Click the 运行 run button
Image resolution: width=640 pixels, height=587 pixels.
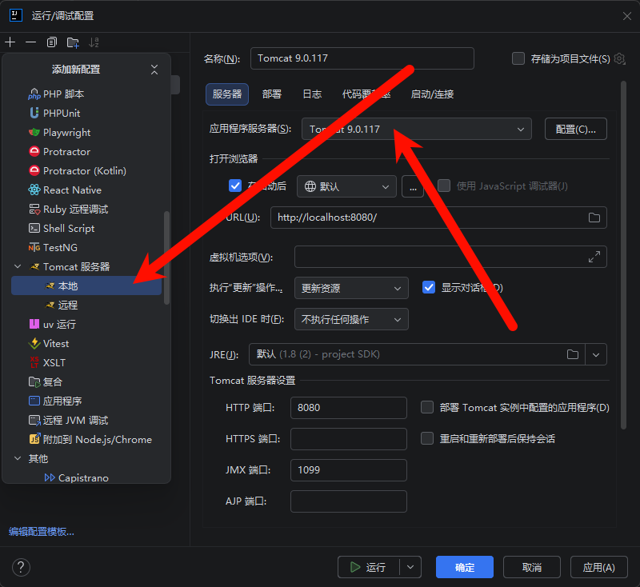[368, 567]
